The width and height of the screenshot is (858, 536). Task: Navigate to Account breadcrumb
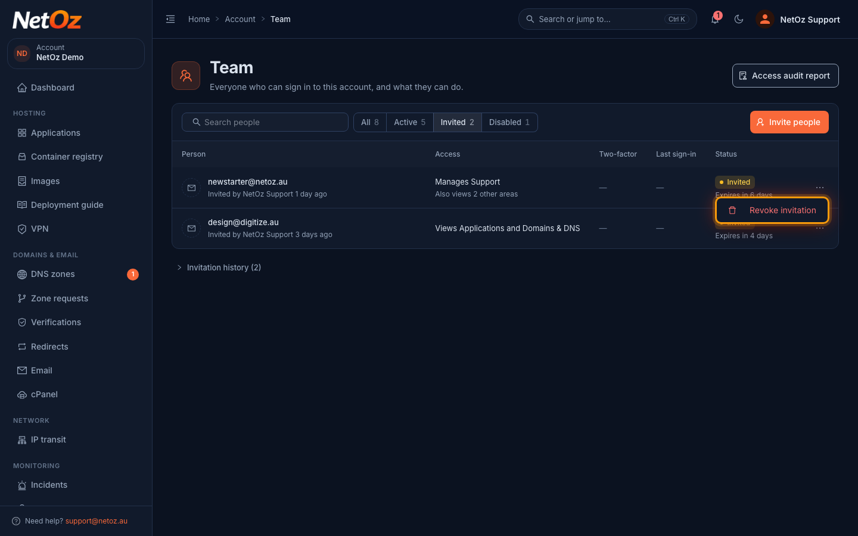click(240, 19)
